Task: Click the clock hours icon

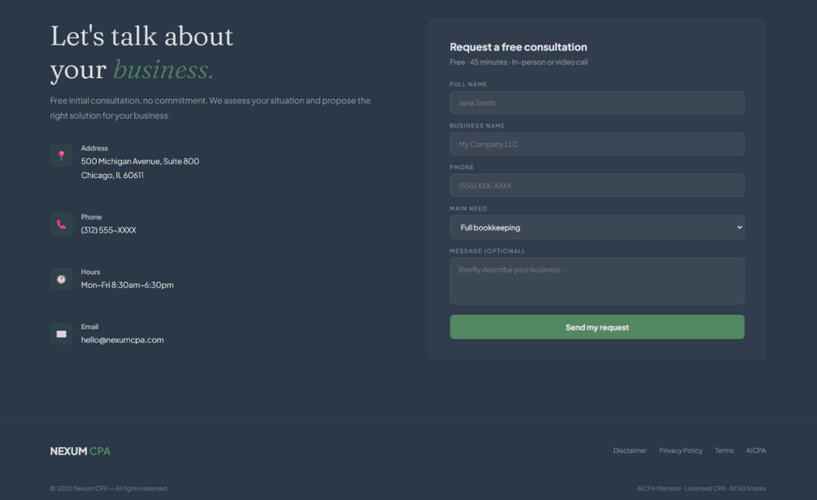Action: point(62,279)
